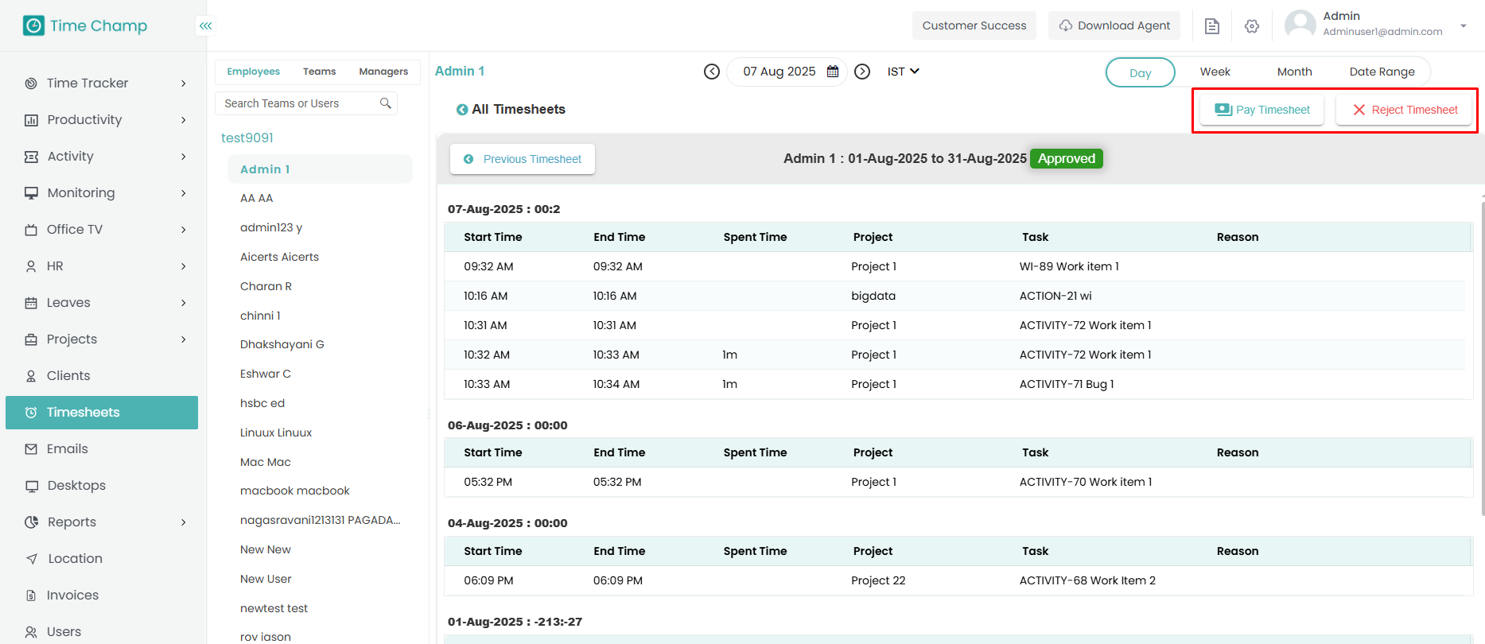Image resolution: width=1485 pixels, height=644 pixels.
Task: Click Emails envelope sidebar icon
Action: point(31,449)
